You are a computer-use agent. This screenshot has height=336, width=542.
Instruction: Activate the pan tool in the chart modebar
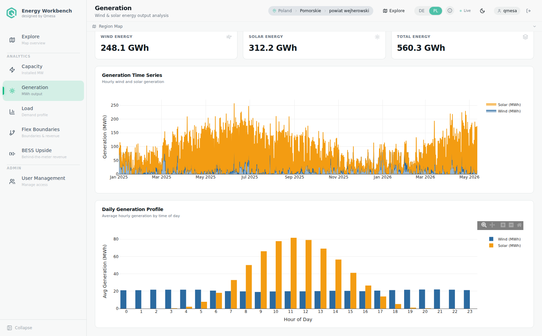(492, 225)
